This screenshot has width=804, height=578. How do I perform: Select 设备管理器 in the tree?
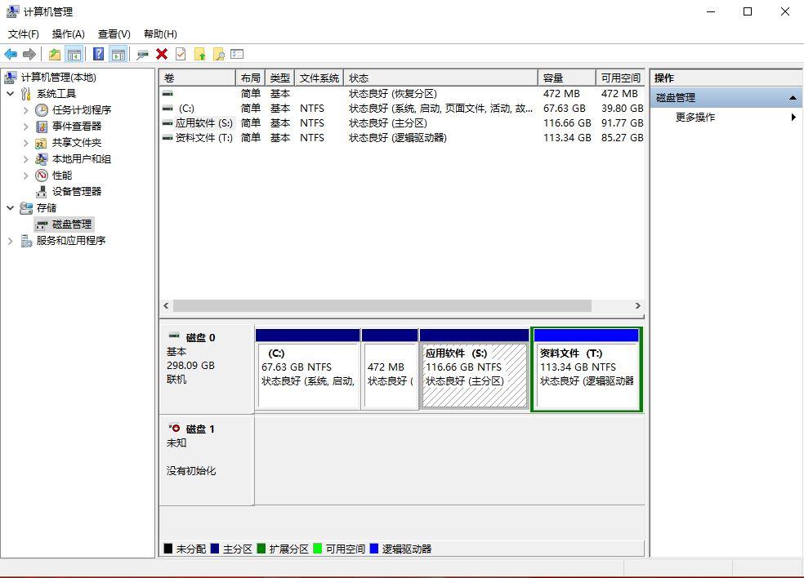(77, 192)
